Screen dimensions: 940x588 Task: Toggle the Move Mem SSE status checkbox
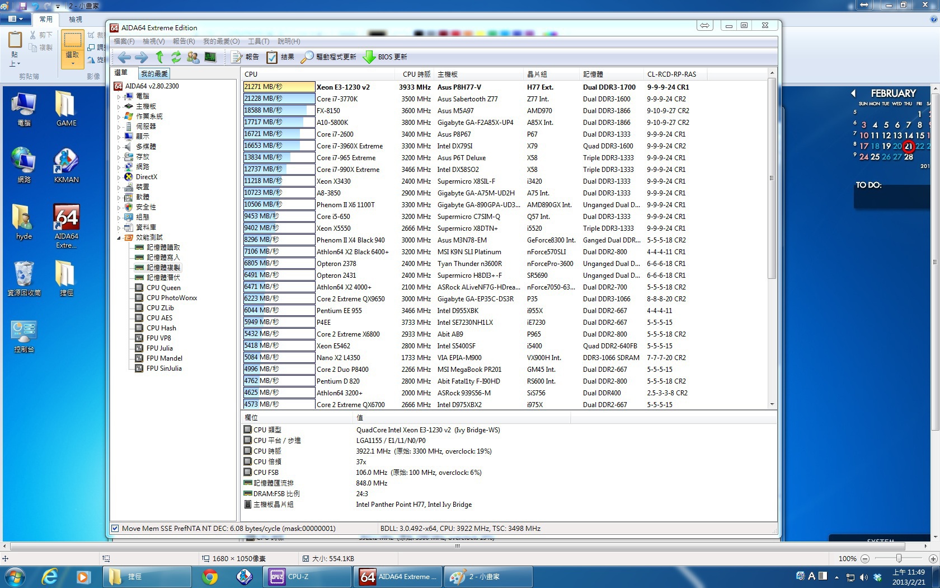point(115,528)
